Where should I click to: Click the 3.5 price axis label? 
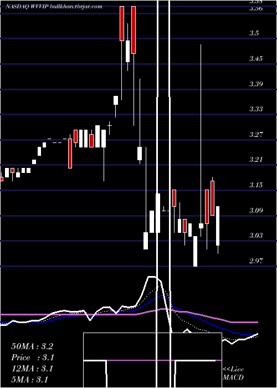click(254, 33)
